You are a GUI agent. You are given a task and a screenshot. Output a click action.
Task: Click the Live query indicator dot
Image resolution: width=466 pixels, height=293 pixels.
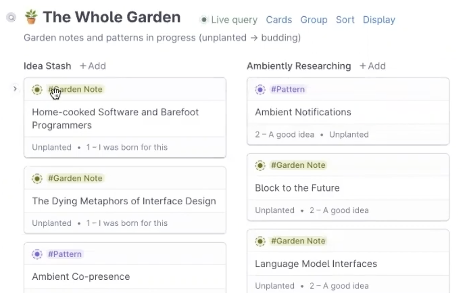click(x=204, y=20)
